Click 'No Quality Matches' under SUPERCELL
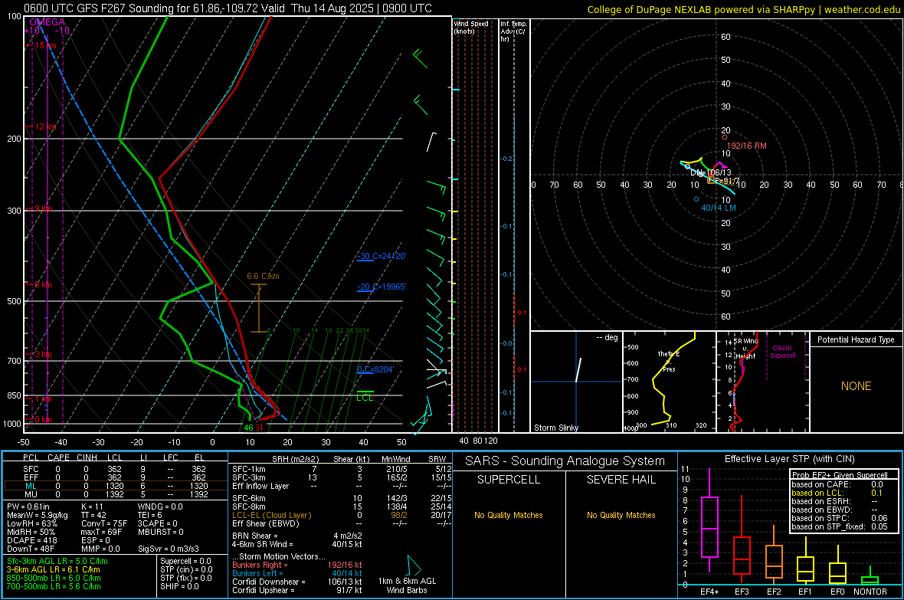The height and width of the screenshot is (600, 904). tap(509, 515)
